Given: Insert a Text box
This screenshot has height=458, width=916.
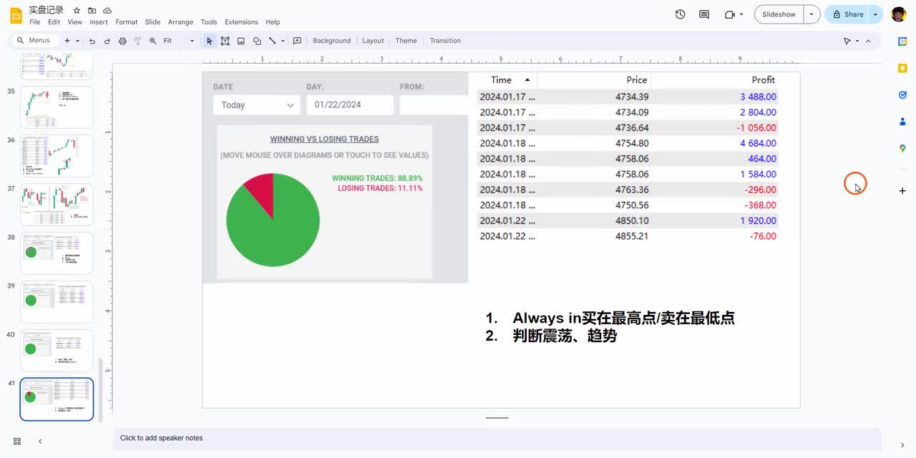Looking at the screenshot, I should click(225, 41).
